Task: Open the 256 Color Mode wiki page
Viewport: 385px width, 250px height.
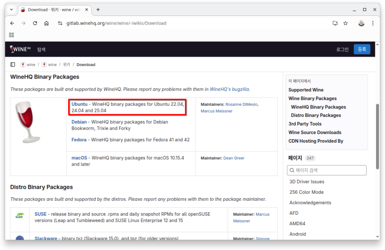Action: (306, 192)
